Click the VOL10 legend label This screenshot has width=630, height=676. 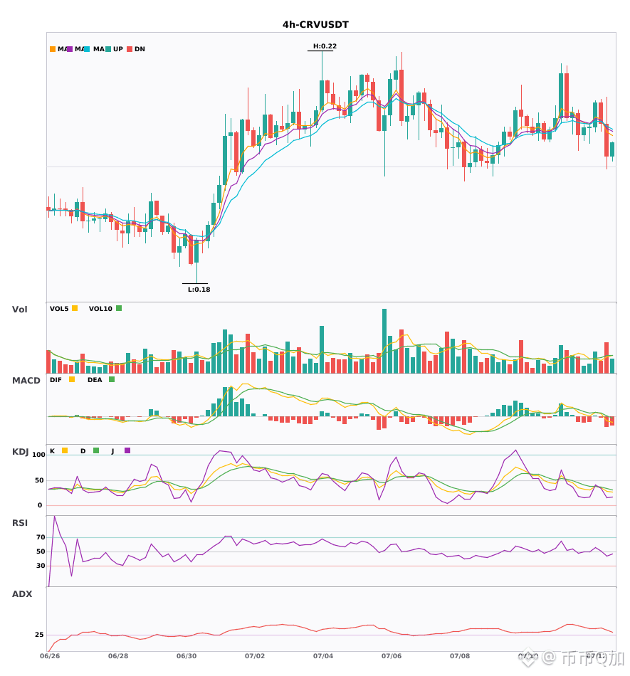100,309
